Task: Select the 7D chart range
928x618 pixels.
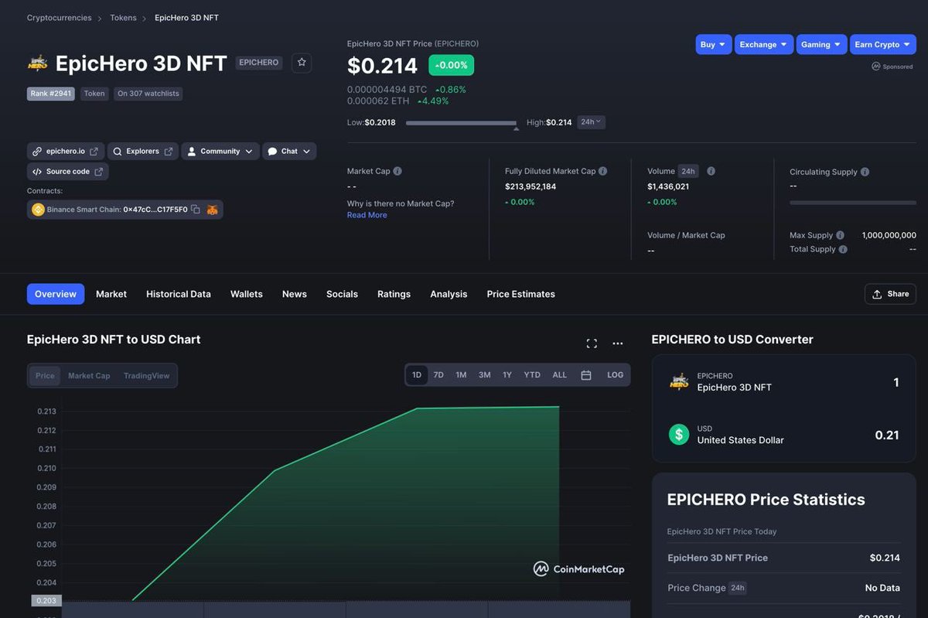Action: point(438,375)
